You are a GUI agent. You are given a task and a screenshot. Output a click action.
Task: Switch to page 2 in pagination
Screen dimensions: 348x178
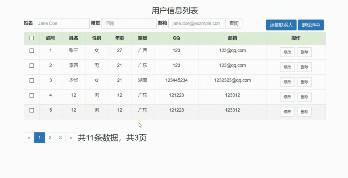point(50,138)
